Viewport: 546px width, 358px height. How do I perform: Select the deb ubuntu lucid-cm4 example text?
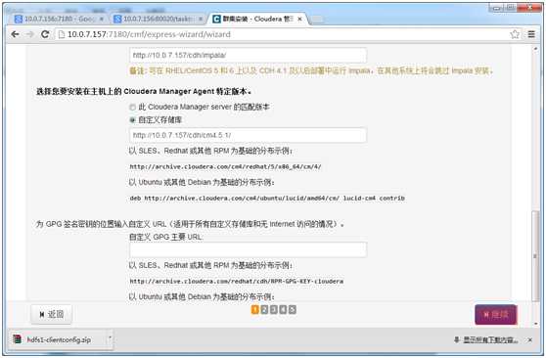267,199
